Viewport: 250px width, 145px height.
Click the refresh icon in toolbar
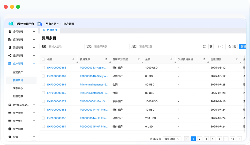tap(204, 47)
